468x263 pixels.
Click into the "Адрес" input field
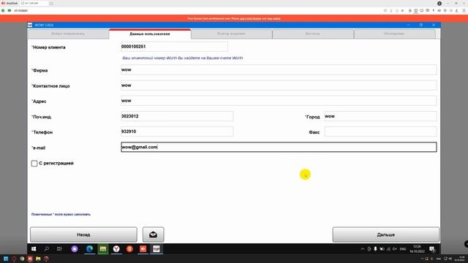[x=279, y=101]
